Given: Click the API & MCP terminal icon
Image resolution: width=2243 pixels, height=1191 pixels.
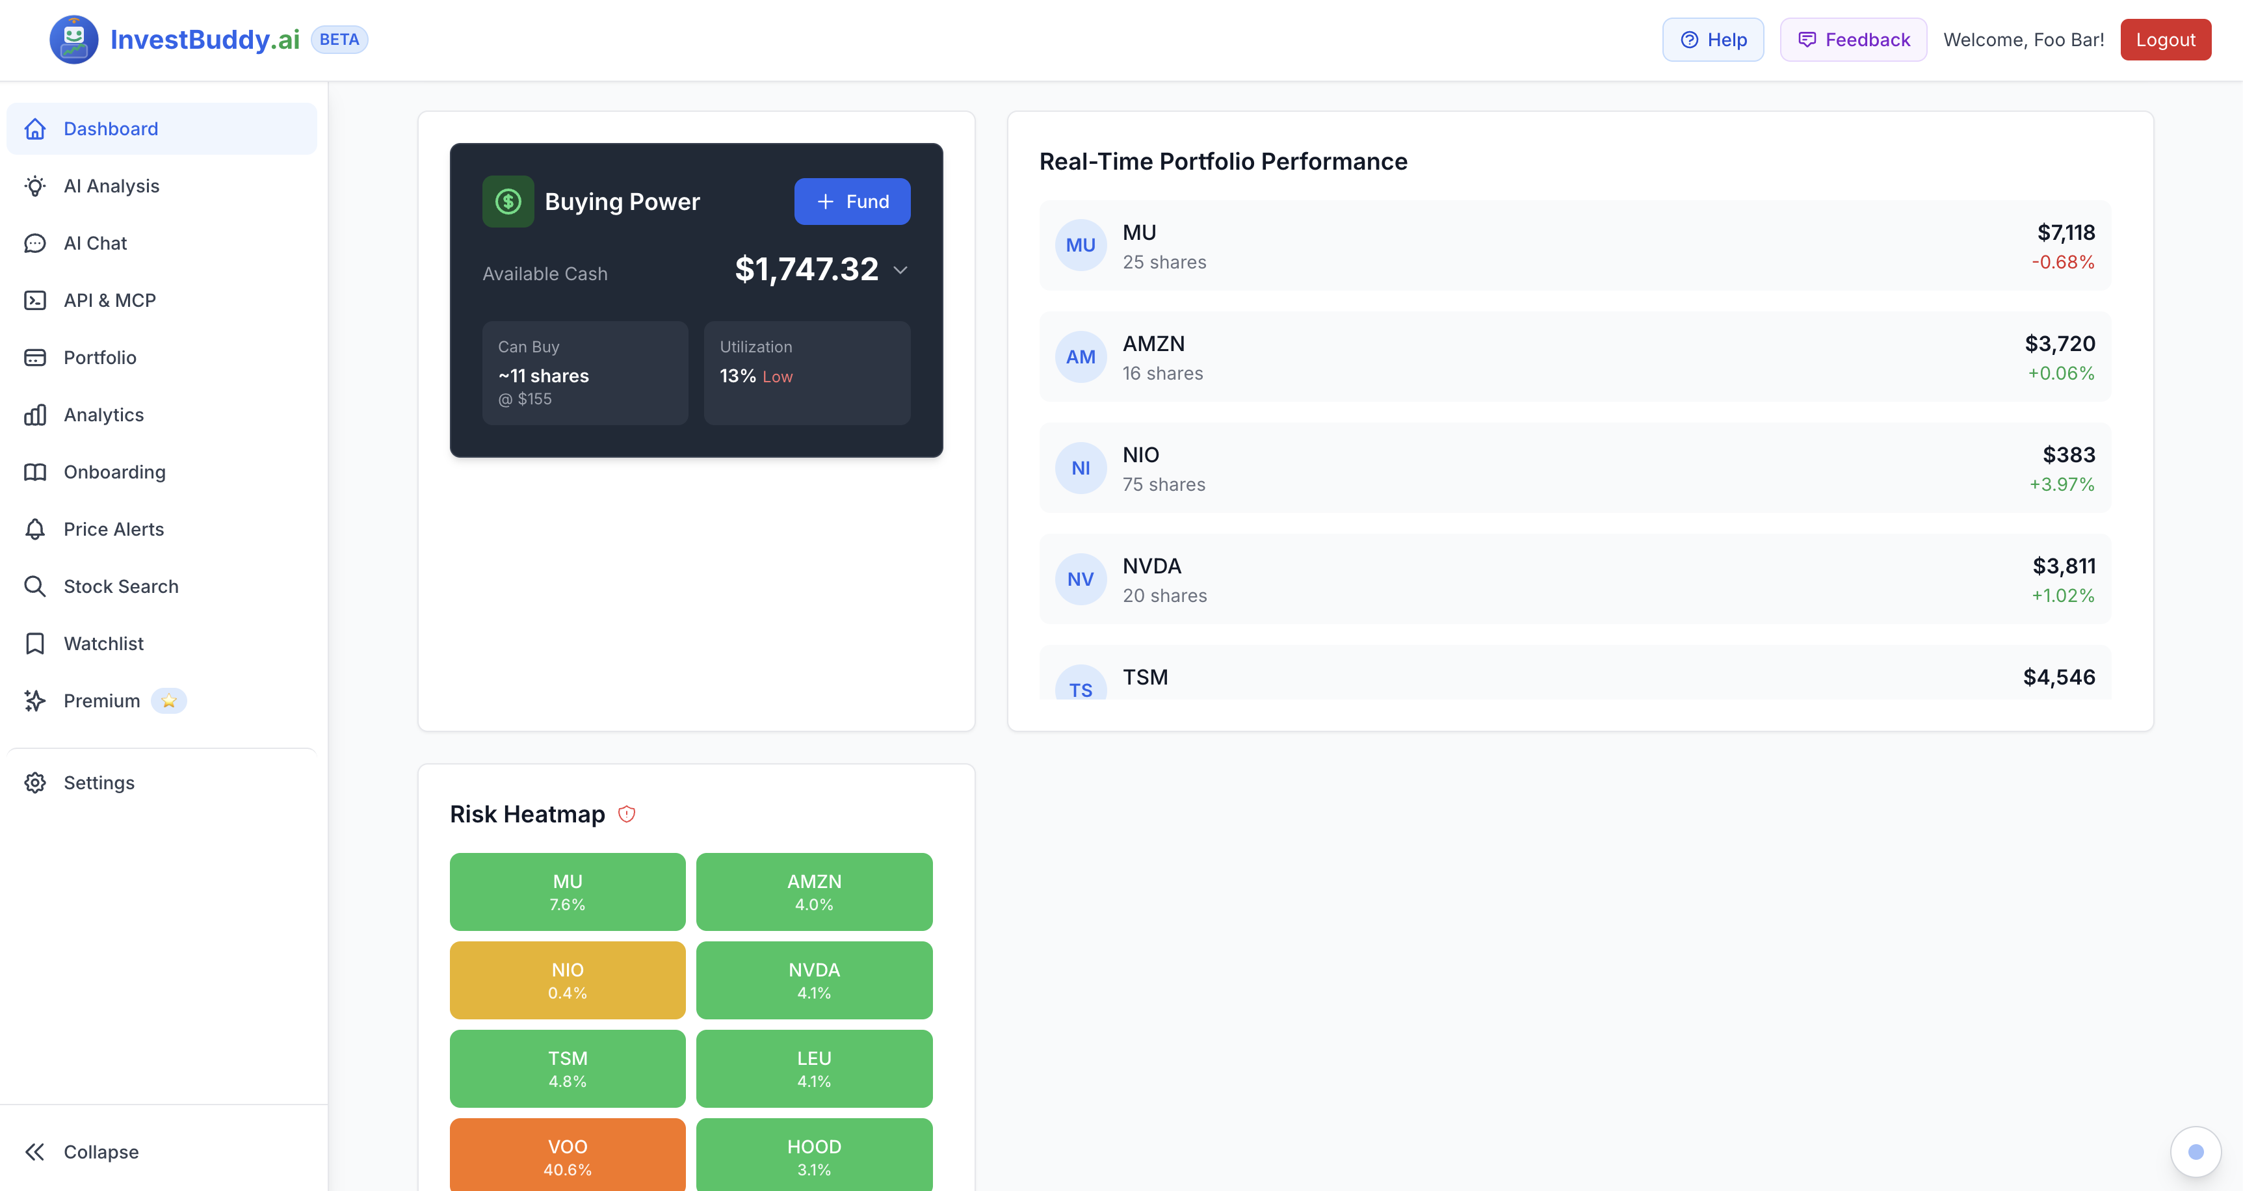Looking at the screenshot, I should pyautogui.click(x=35, y=300).
